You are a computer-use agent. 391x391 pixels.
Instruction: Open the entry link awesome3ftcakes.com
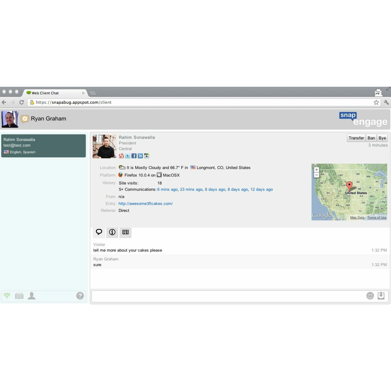[146, 203]
